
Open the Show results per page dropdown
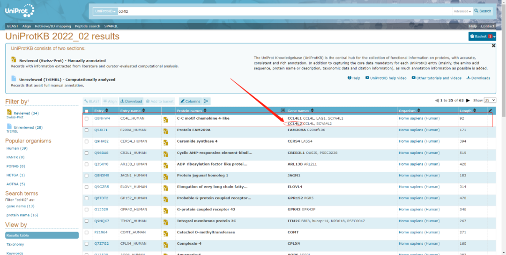pyautogui.click(x=490, y=101)
